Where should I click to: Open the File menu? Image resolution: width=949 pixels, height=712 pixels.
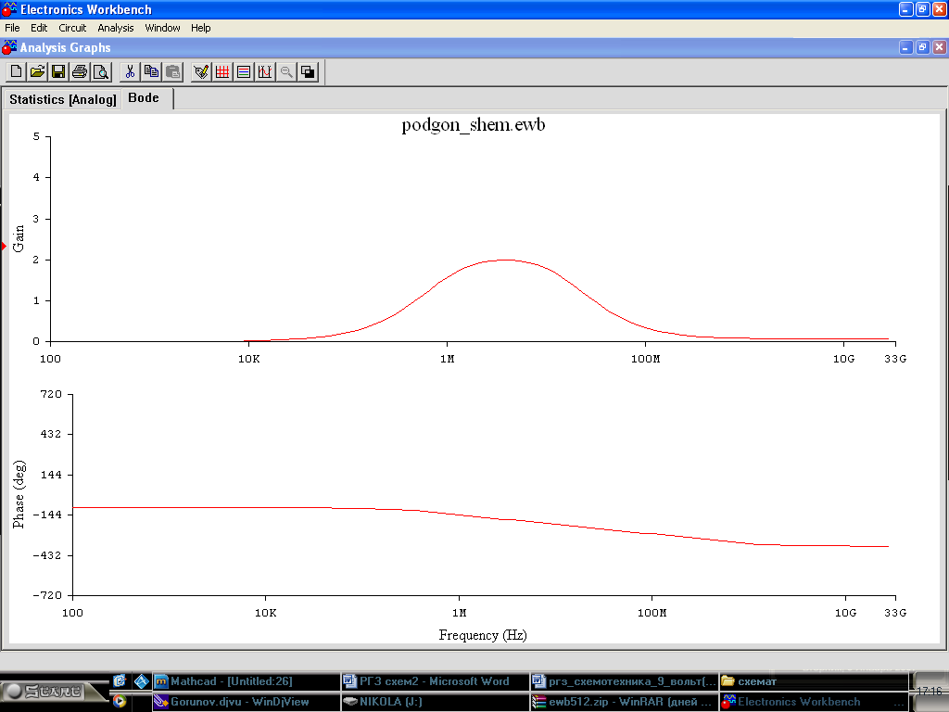click(12, 28)
